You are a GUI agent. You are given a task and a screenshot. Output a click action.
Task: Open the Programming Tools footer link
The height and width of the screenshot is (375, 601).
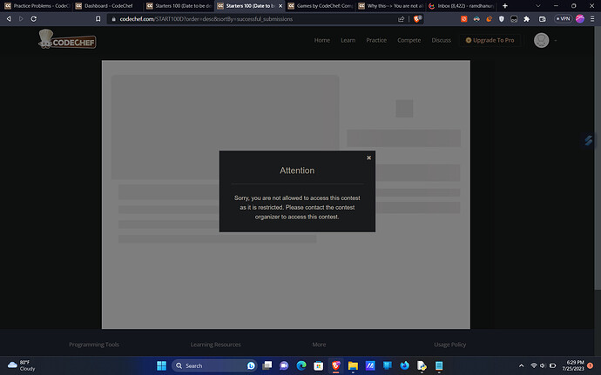(x=94, y=345)
